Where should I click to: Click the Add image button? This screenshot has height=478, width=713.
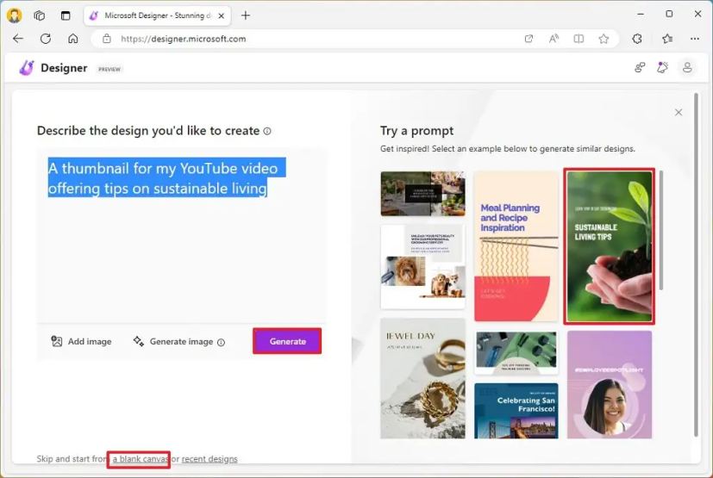(x=81, y=341)
